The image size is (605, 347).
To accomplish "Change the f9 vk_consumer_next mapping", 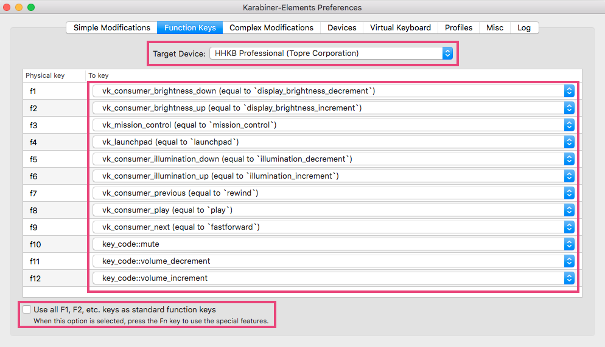I will point(334,227).
